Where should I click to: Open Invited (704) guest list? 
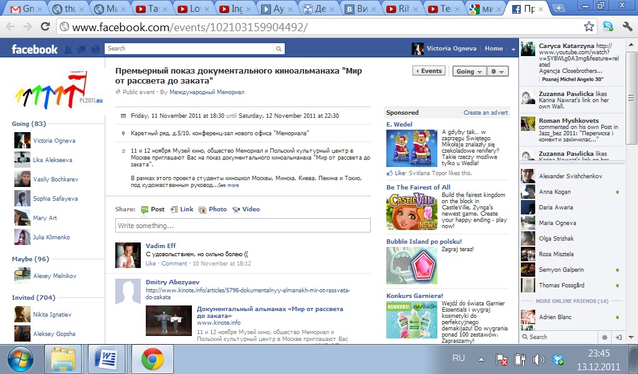34,297
